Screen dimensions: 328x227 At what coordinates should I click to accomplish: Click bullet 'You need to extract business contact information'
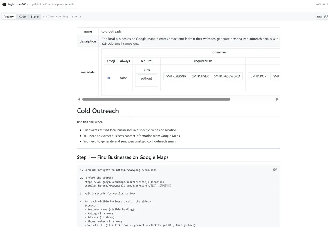pyautogui.click(x=132, y=136)
